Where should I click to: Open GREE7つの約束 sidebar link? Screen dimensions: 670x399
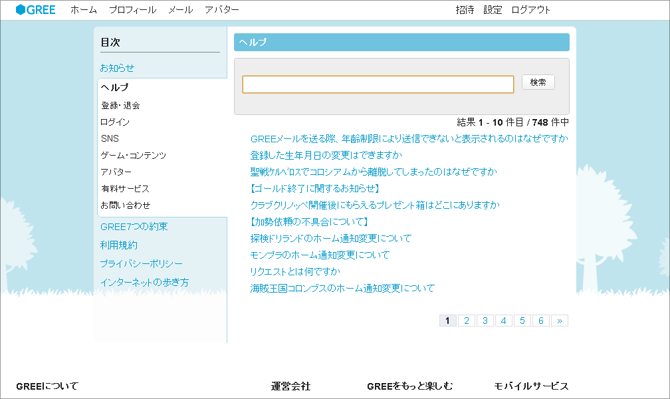click(x=134, y=227)
